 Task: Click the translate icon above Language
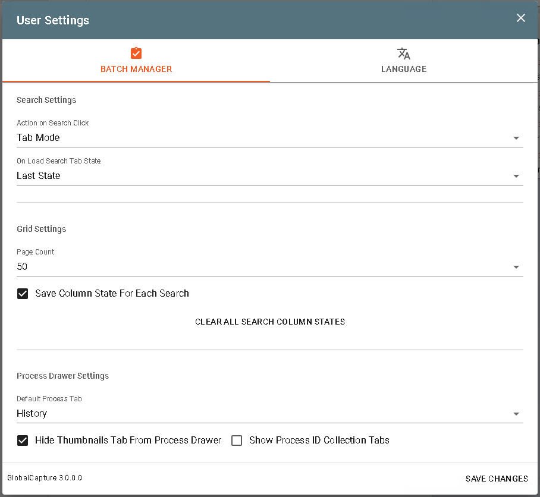(x=404, y=54)
